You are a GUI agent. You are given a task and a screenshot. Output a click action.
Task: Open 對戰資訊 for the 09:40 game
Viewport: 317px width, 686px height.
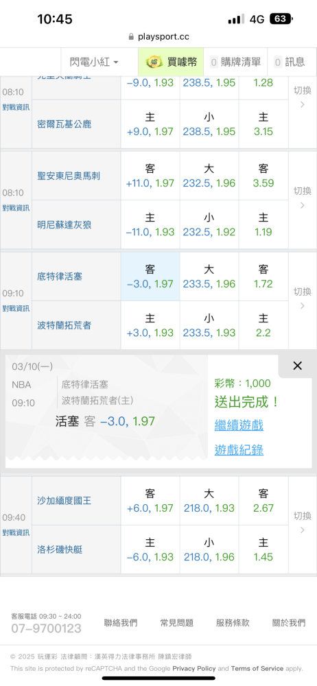[16, 532]
